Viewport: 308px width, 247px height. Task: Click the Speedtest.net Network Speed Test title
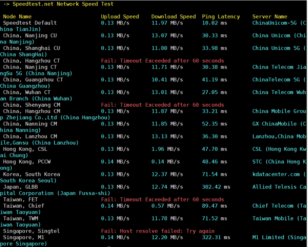click(63, 4)
